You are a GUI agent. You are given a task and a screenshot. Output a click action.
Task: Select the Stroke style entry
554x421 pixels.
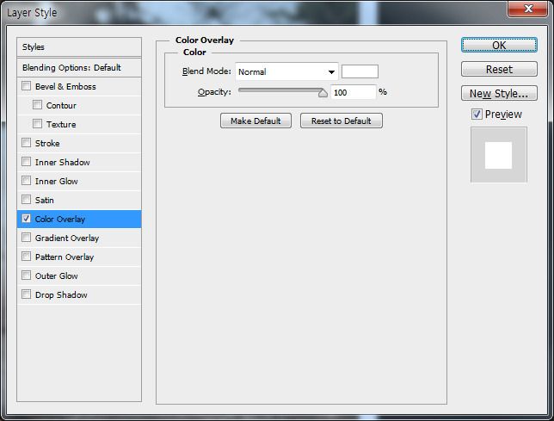(x=79, y=143)
